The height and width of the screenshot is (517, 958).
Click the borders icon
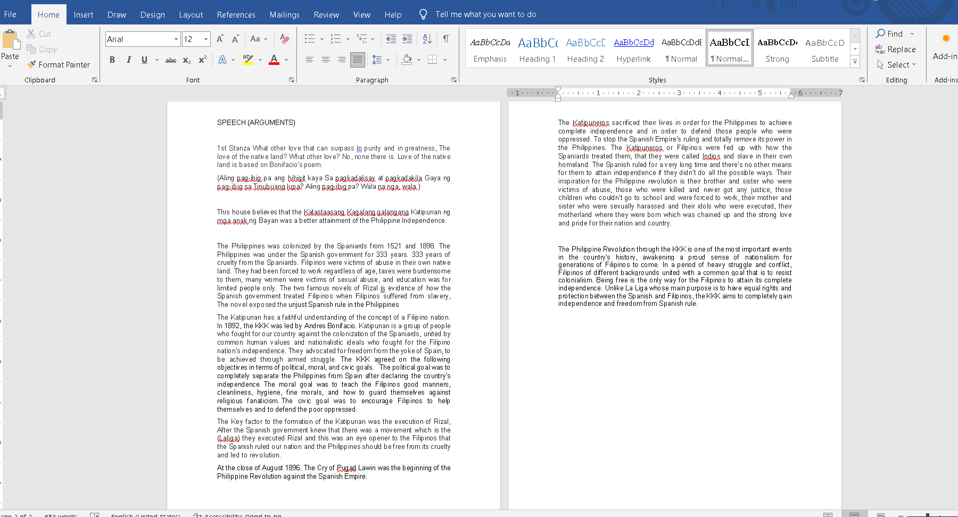[433, 60]
